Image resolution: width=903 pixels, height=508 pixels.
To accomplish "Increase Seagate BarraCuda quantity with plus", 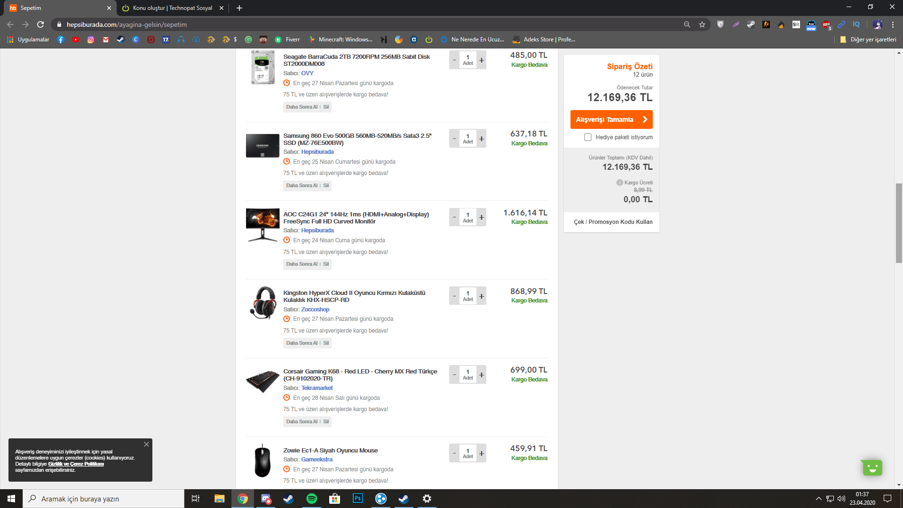I will tap(481, 60).
